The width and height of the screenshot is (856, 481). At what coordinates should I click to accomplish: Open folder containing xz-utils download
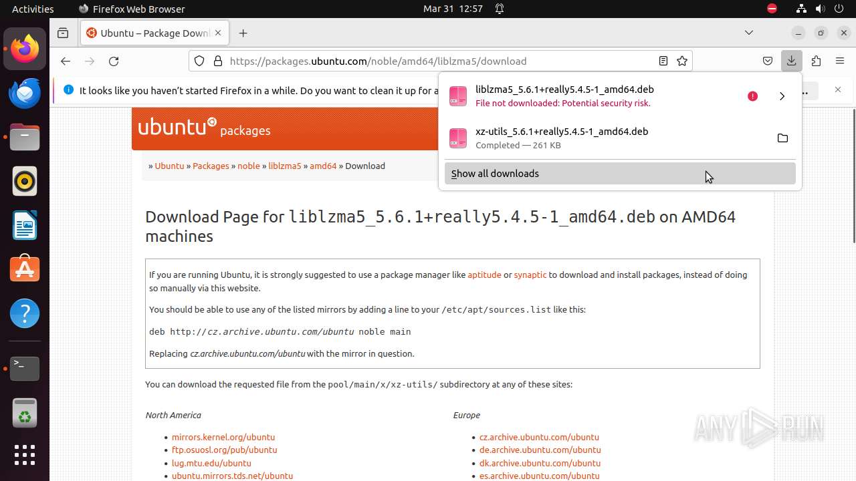click(782, 138)
